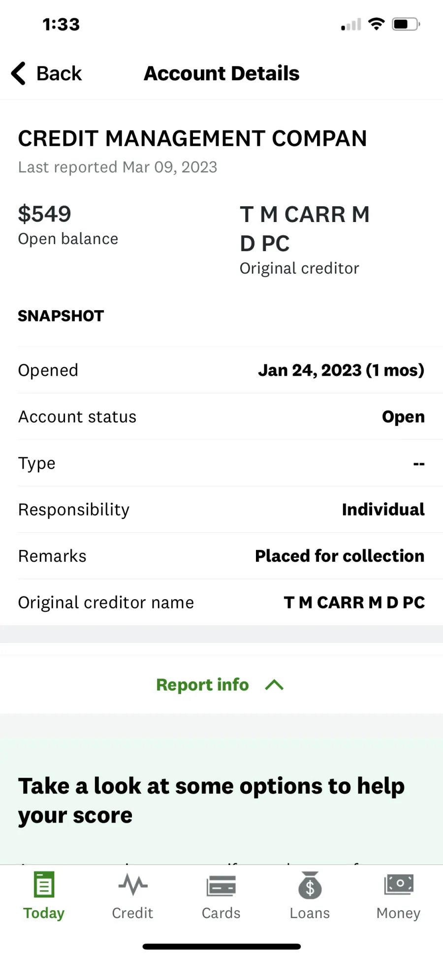Open the Loans money bag icon

point(310,885)
